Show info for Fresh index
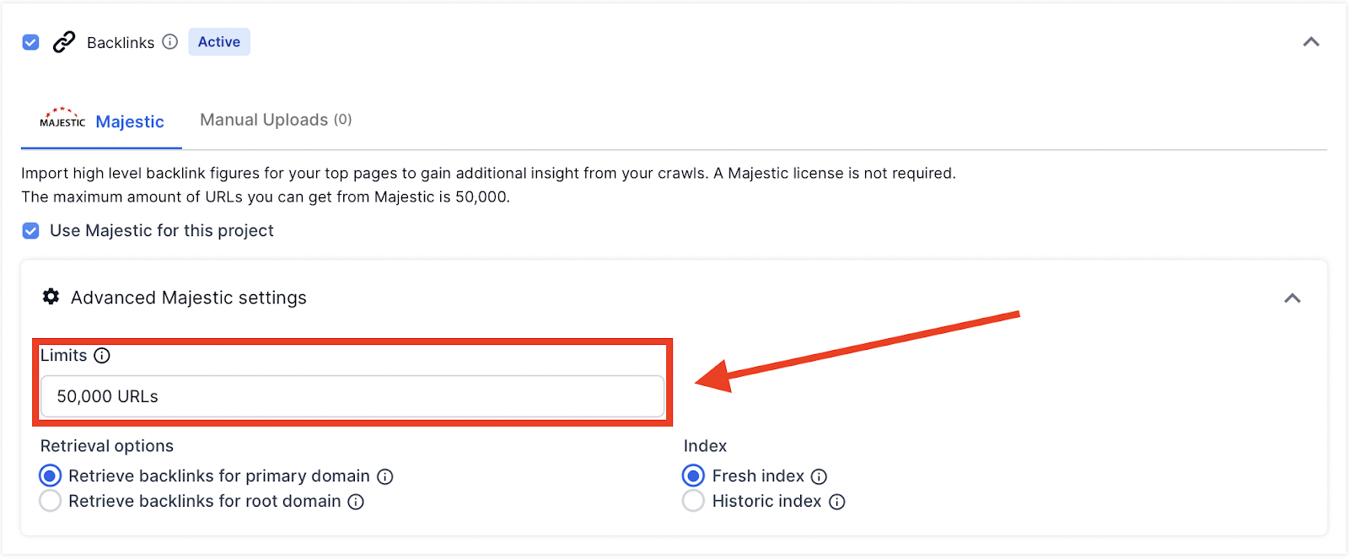 pos(819,476)
